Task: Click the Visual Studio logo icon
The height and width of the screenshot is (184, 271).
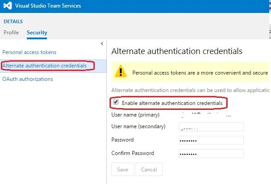Action: tap(8, 6)
